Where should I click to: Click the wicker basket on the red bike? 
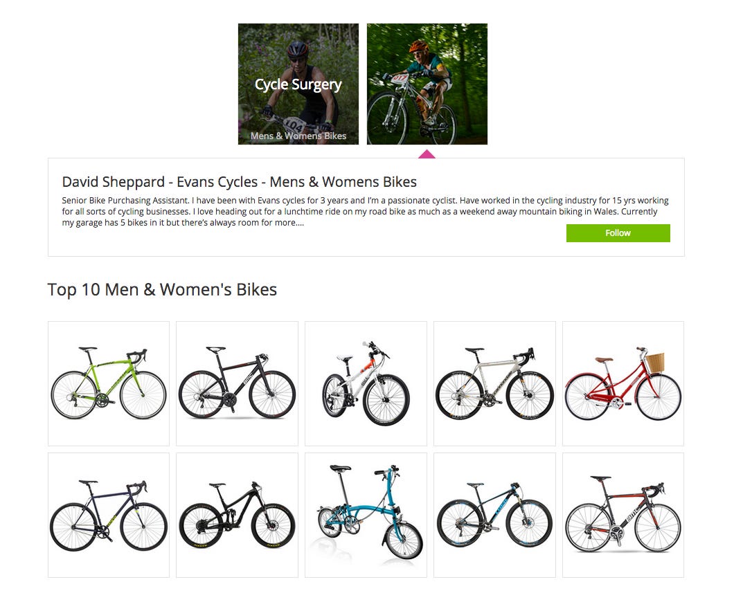pyautogui.click(x=654, y=362)
